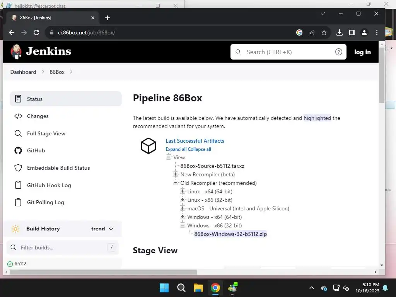The height and width of the screenshot is (297, 396).
Task: Open the Full Stage View sidebar item
Action: (66, 133)
